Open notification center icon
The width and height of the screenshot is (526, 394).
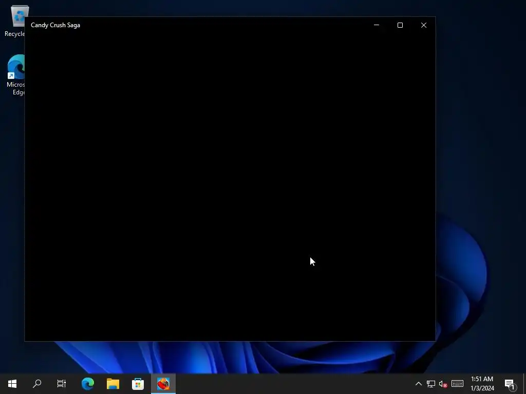click(x=510, y=384)
